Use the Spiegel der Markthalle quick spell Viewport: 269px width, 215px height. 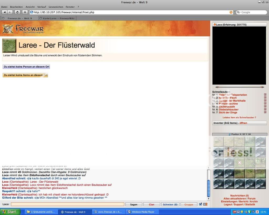click(232, 101)
